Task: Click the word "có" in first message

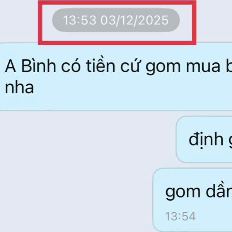Action: 71,66
